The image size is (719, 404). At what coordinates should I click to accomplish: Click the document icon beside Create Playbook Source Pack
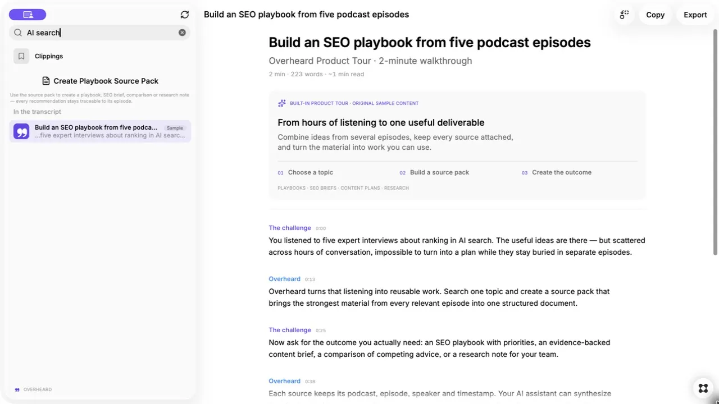click(x=46, y=81)
